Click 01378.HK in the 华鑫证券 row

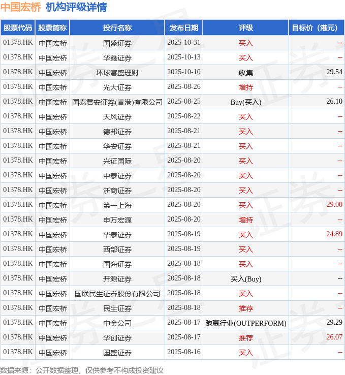coord(18,57)
